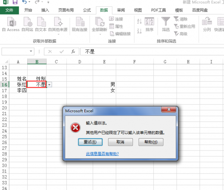Click the Select All corner triangle
The image size is (224, 190).
click(6, 61)
